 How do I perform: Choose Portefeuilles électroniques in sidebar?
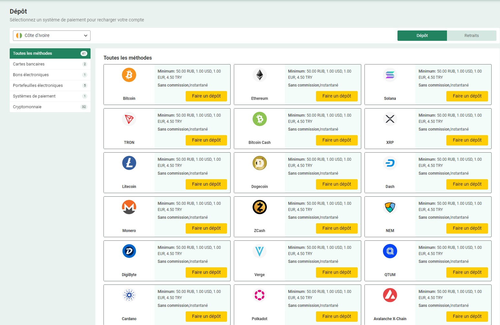[x=38, y=86]
